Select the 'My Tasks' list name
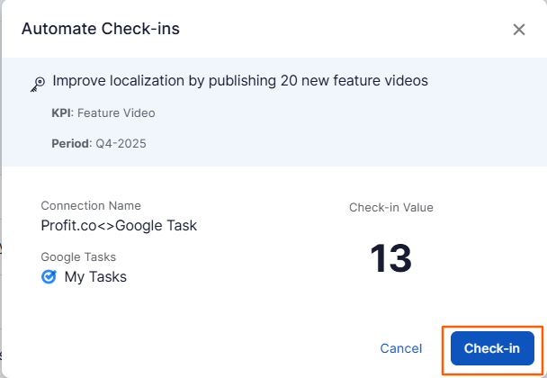 tap(95, 277)
